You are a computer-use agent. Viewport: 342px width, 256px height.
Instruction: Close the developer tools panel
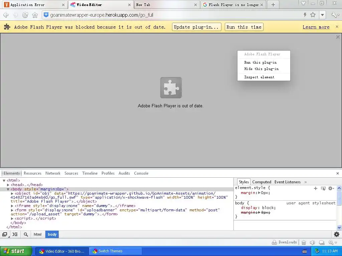(x=338, y=173)
